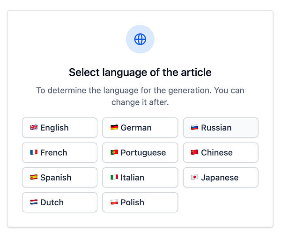Screen dimensions: 281x238
Task: Select the Japanese language button
Action: pyautogui.click(x=221, y=178)
